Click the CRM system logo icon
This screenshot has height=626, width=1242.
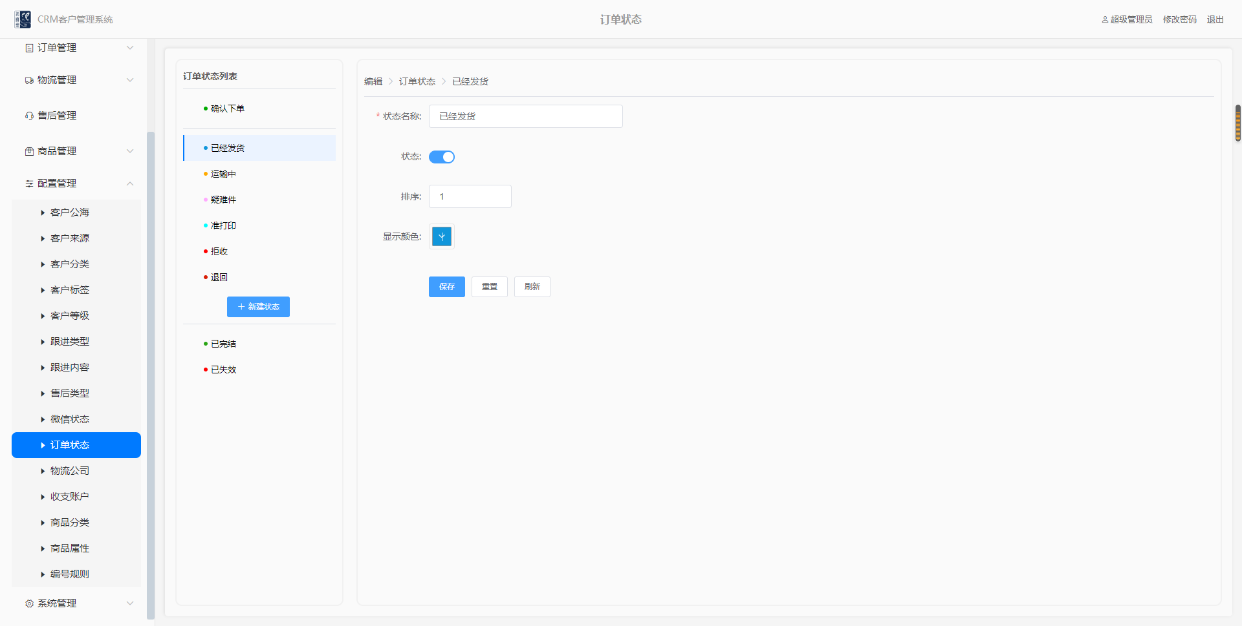(x=23, y=19)
